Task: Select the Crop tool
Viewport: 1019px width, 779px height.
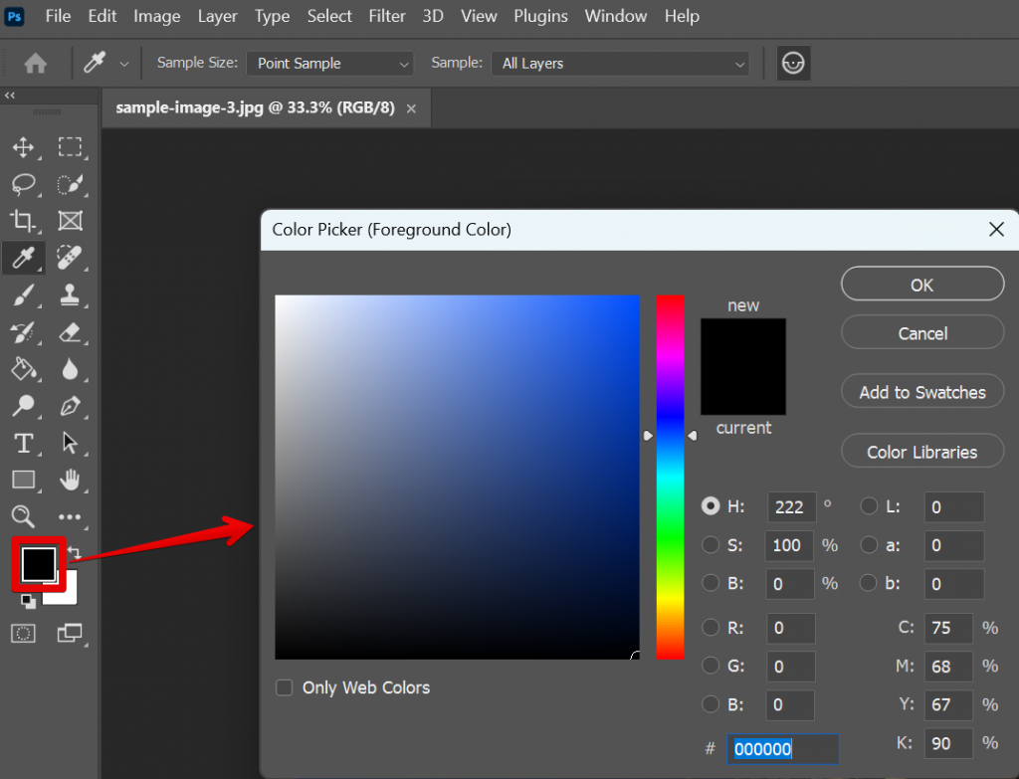Action: [24, 221]
